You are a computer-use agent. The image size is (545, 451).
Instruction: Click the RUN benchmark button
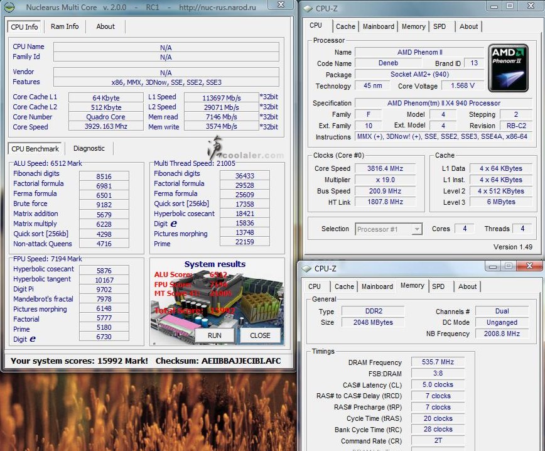pyautogui.click(x=215, y=335)
